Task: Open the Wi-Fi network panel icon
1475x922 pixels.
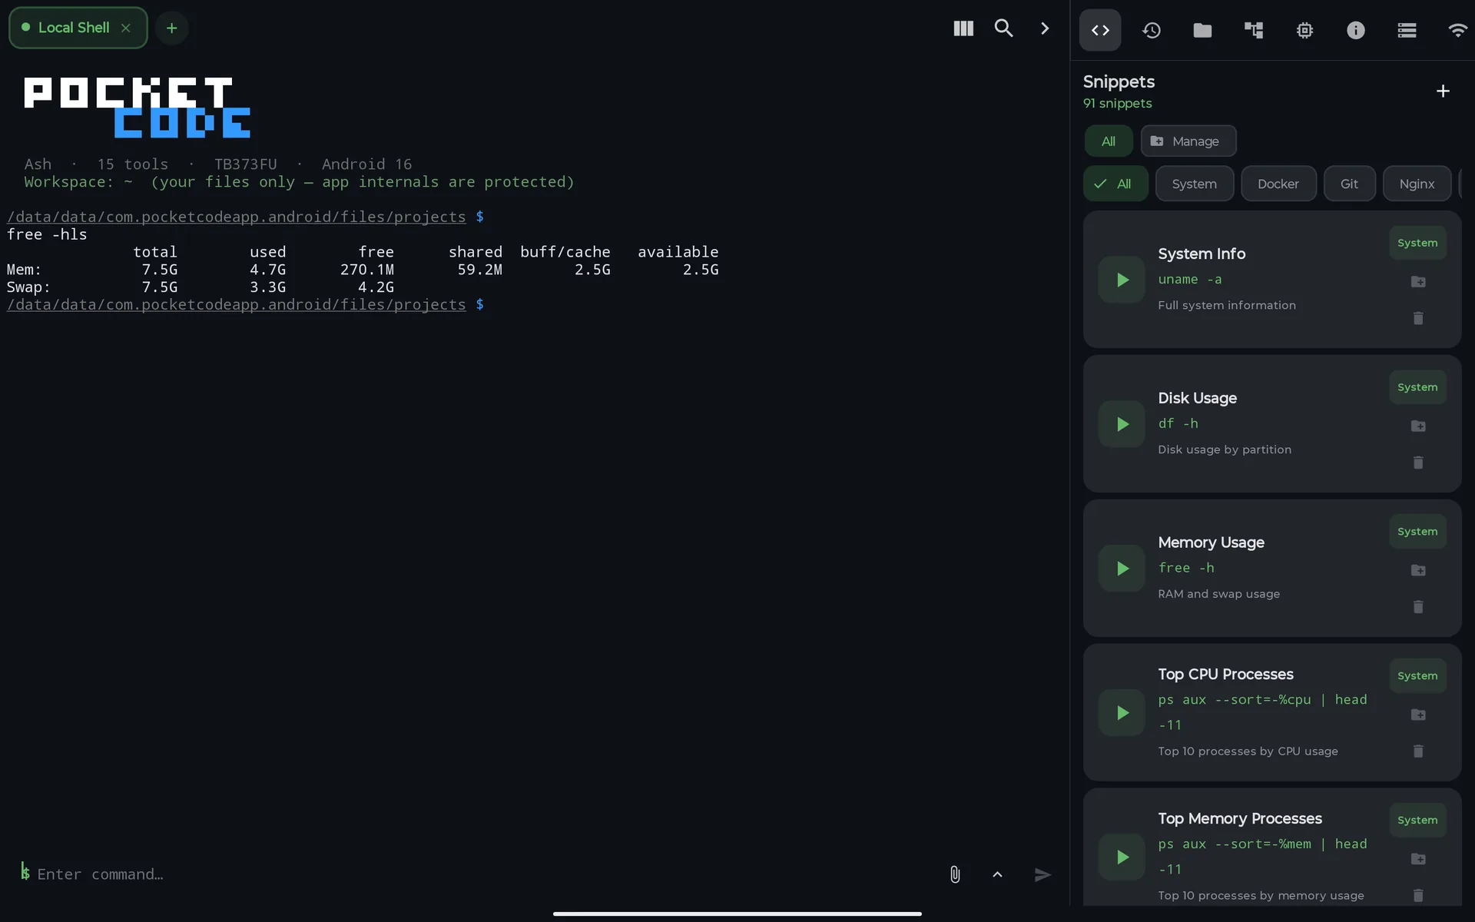Action: point(1457,30)
